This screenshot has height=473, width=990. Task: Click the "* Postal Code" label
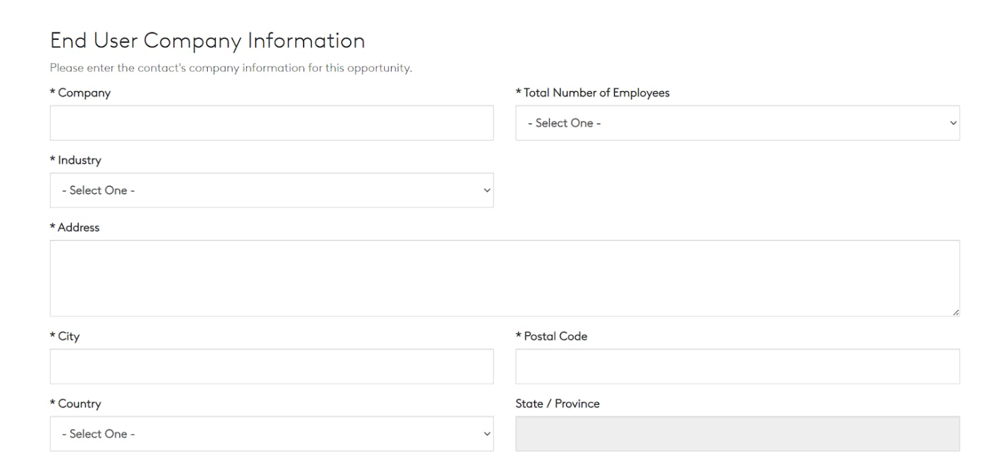(x=552, y=337)
